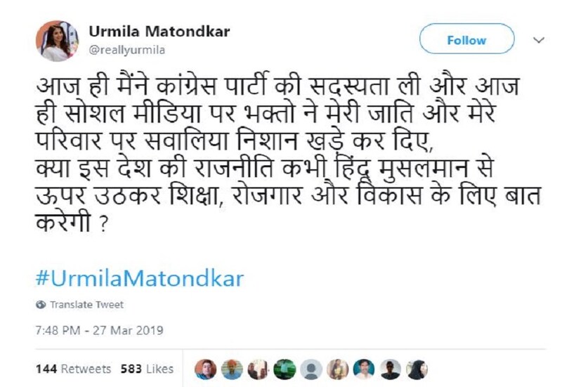Viewport: 581px width, 387px height.
Task: View the 583 Likes list
Action: [x=146, y=369]
